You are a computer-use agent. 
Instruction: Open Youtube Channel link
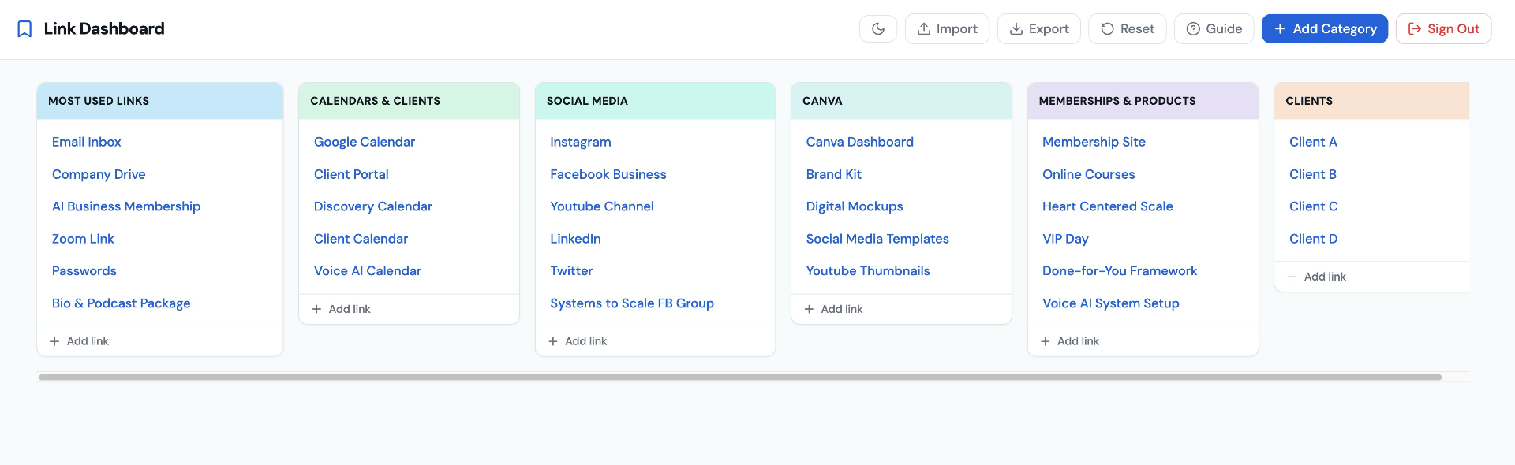pos(602,206)
